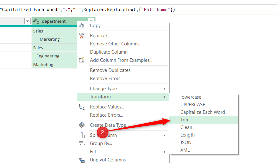The height and width of the screenshot is (163, 277).
Task: Open the Fill menu entry
Action: [123, 152]
